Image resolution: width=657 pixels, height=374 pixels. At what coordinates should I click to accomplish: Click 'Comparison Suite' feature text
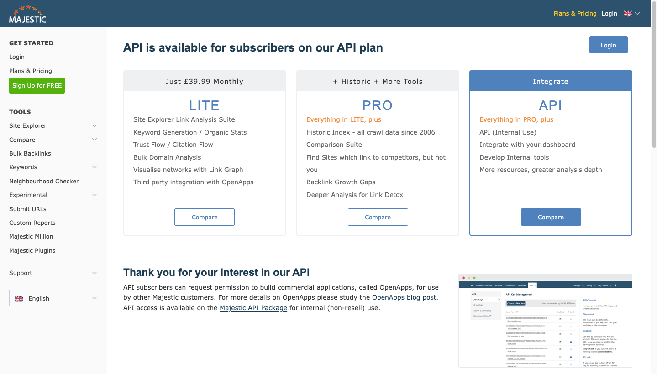[334, 145]
